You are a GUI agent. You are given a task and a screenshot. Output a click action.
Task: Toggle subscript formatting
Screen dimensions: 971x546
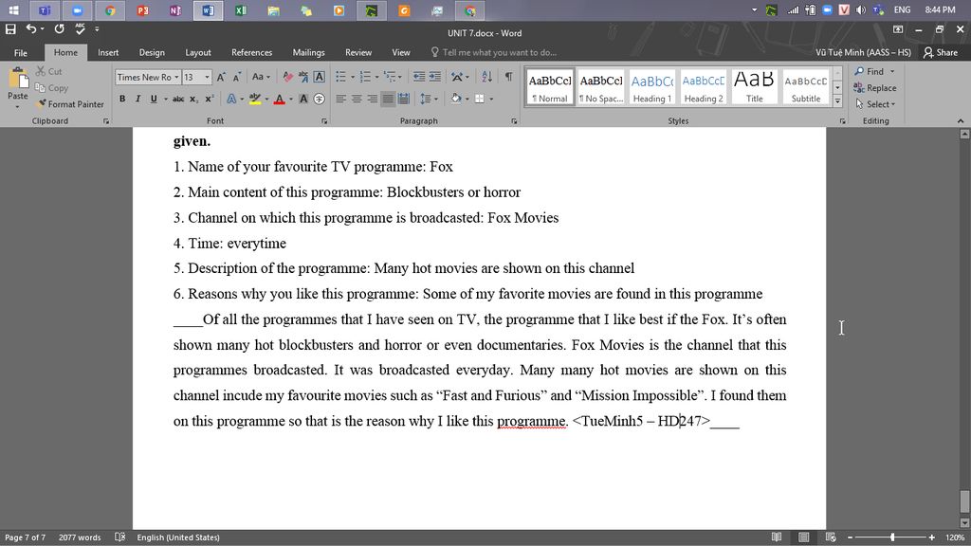(x=193, y=99)
